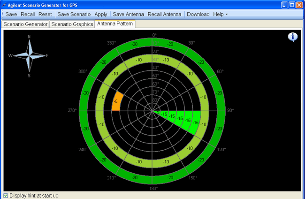
Task: Toggle the Display hint at start up checkbox
Action: (6, 195)
